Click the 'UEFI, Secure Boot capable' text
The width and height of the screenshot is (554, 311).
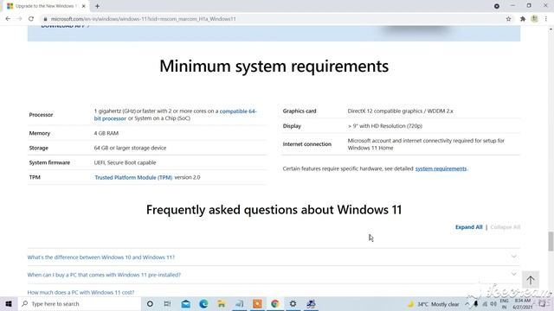(x=125, y=162)
